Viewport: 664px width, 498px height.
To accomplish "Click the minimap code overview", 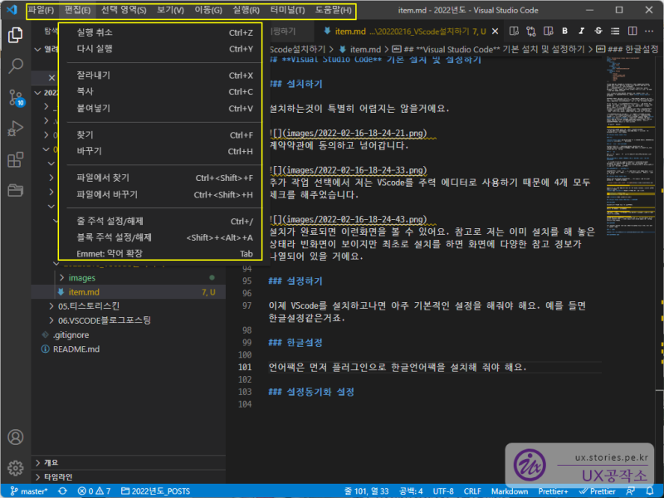I will (630, 146).
